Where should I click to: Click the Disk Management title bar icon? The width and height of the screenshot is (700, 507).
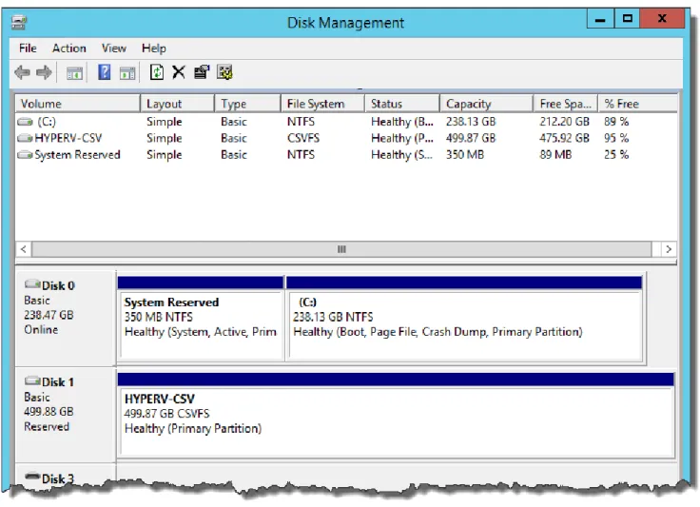pyautogui.click(x=19, y=22)
